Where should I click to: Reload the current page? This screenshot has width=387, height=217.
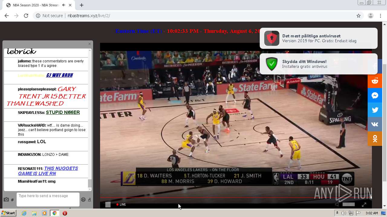26,16
